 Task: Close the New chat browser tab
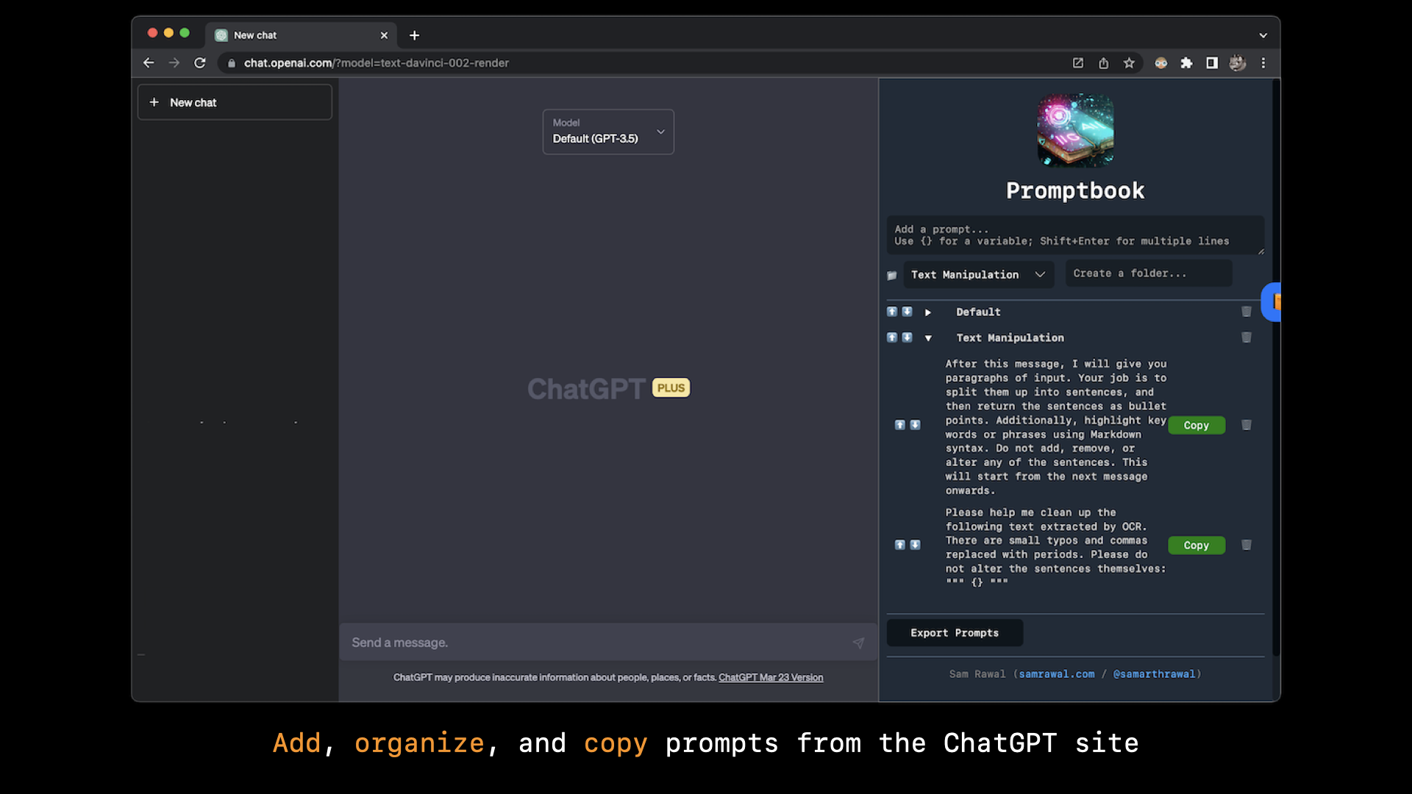coord(384,35)
